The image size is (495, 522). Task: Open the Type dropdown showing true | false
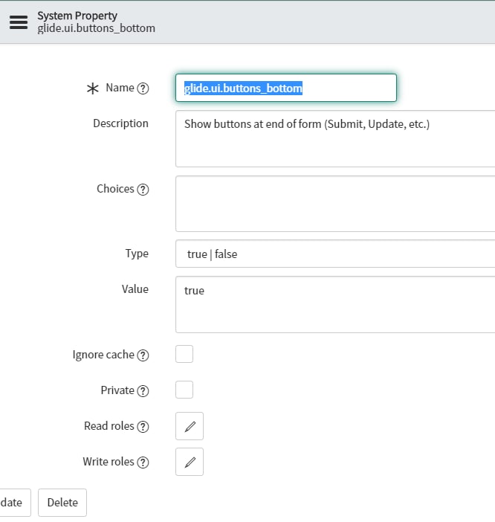point(335,254)
